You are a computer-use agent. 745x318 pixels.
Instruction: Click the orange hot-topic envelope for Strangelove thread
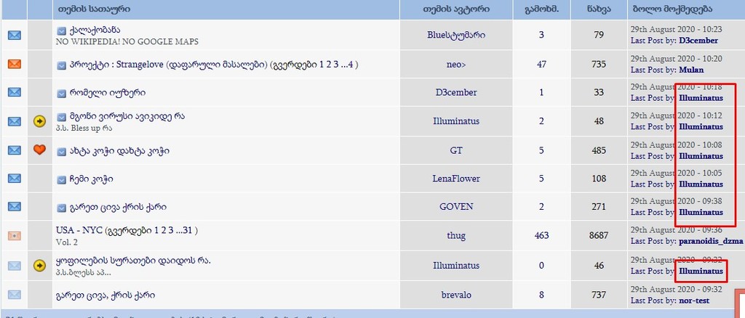[15, 64]
